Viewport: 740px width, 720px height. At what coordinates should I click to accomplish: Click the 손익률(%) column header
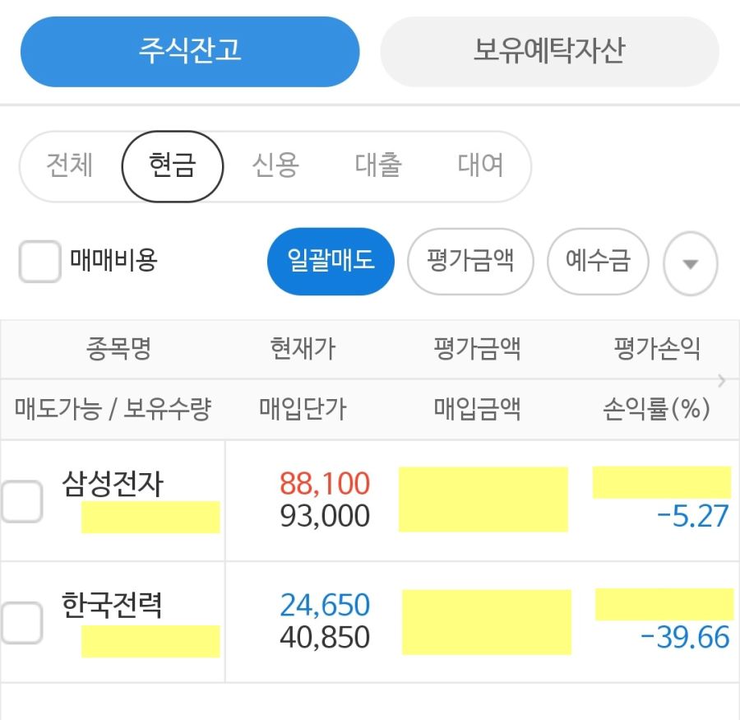[658, 408]
